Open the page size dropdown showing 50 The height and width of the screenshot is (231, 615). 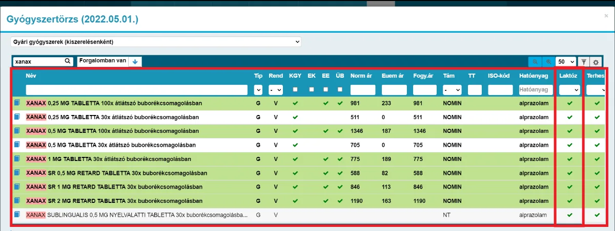click(566, 62)
